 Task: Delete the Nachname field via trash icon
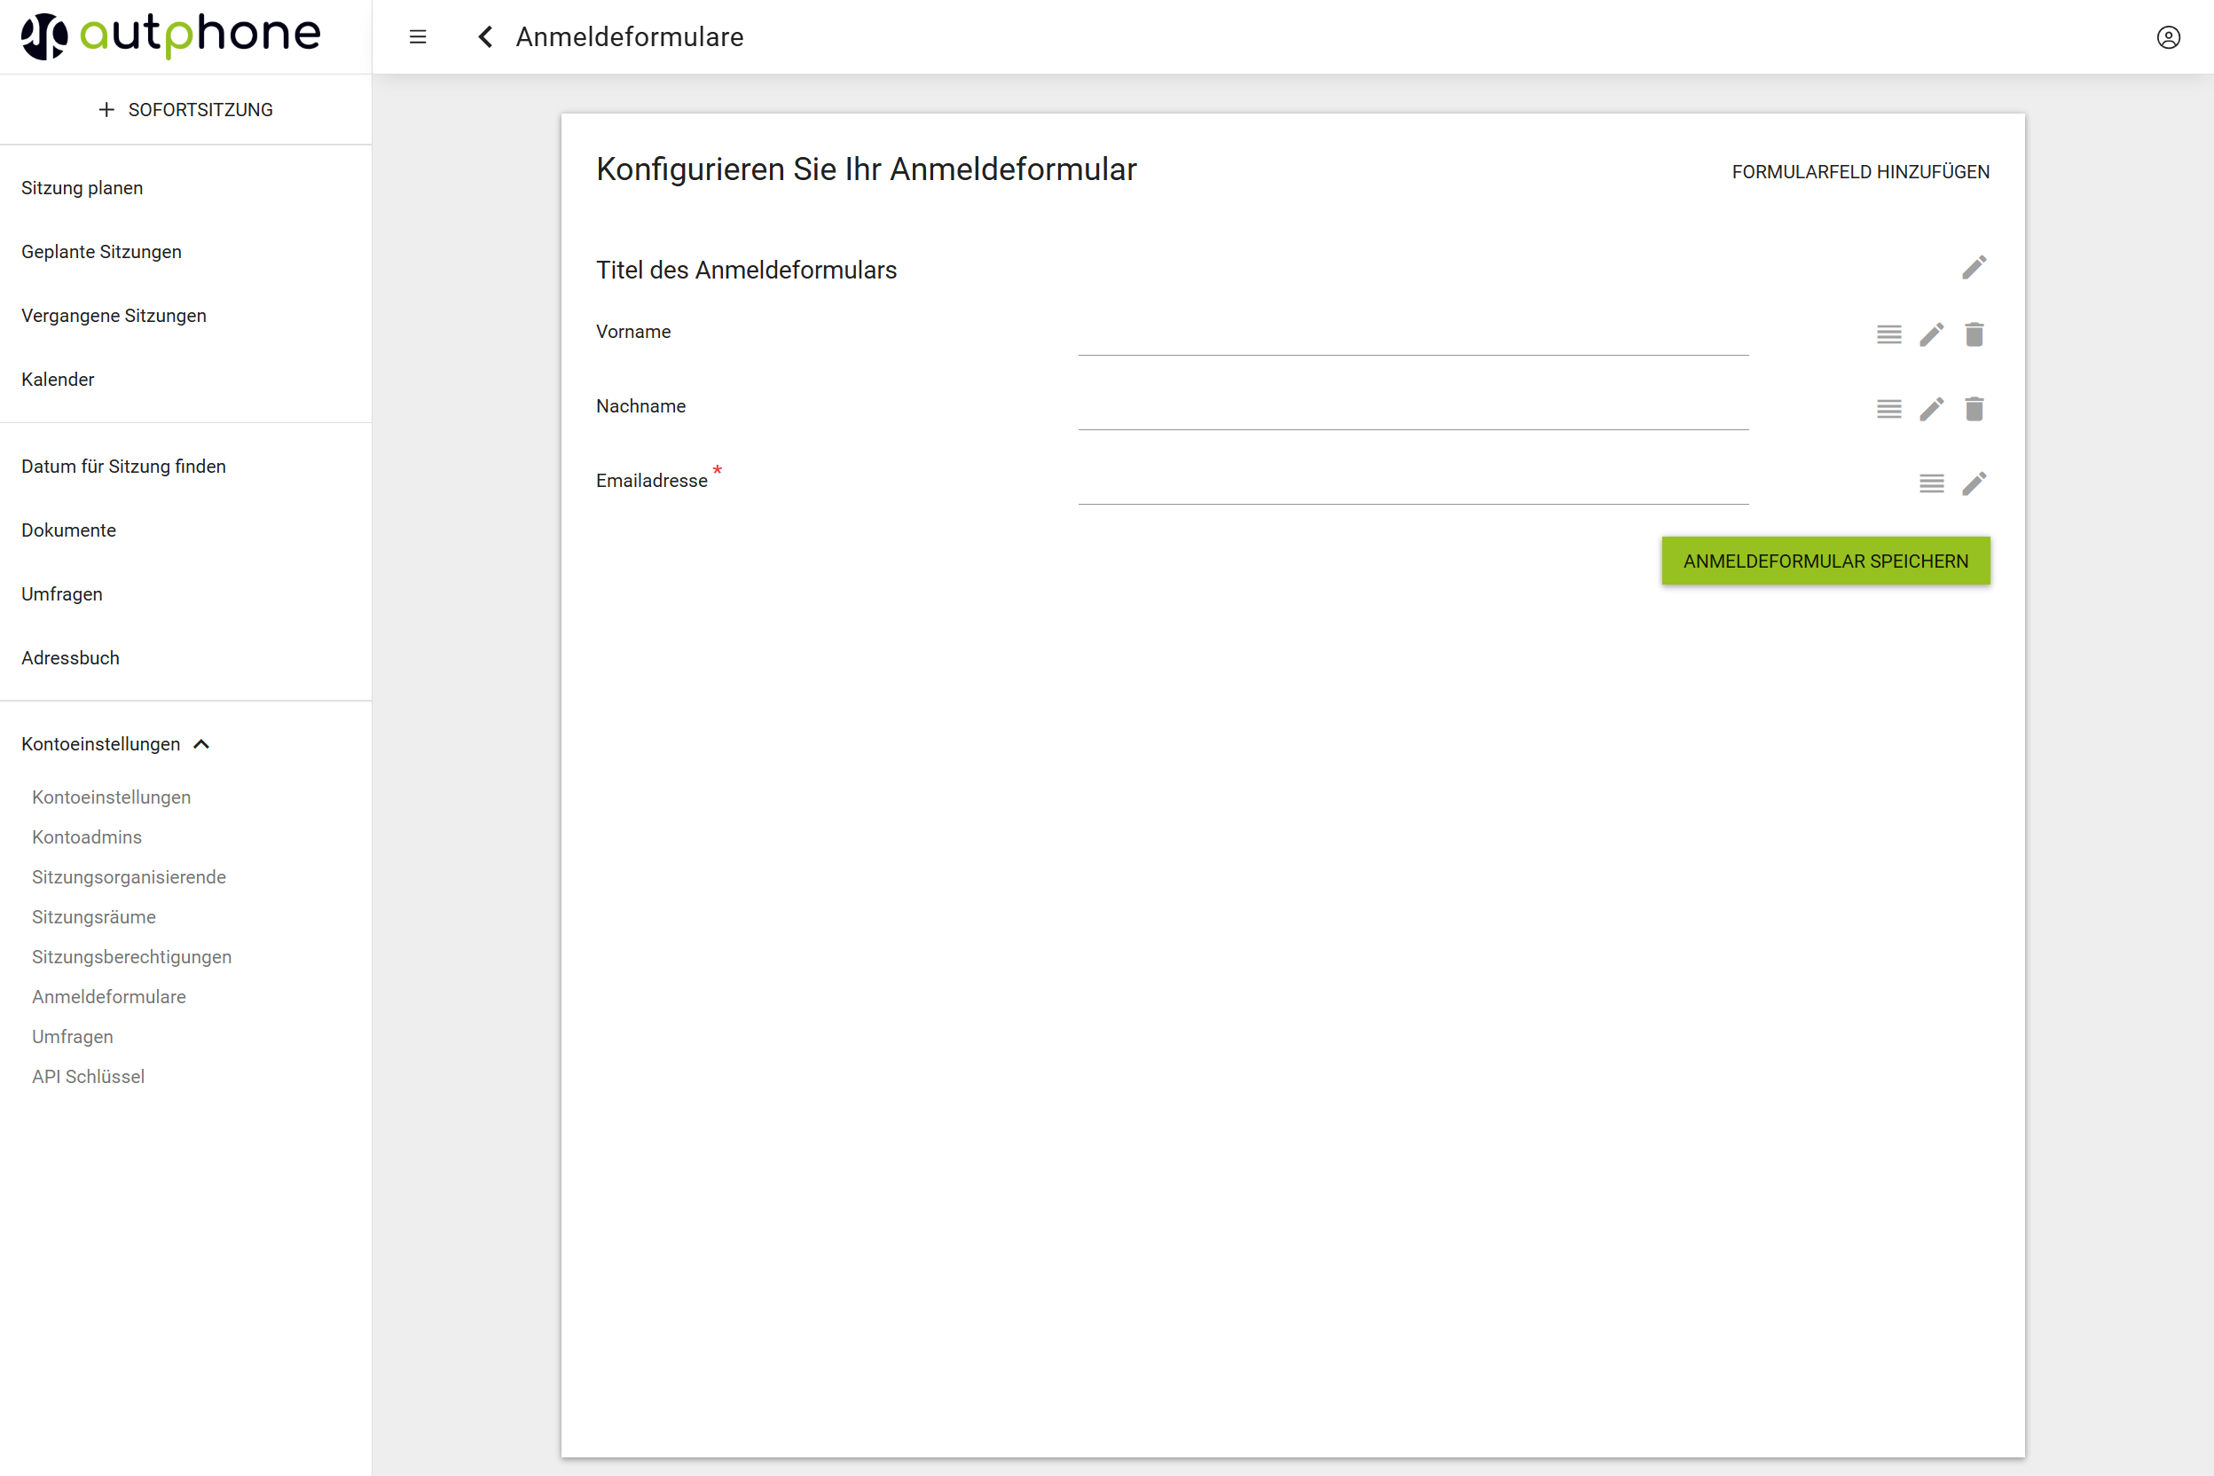(1974, 409)
